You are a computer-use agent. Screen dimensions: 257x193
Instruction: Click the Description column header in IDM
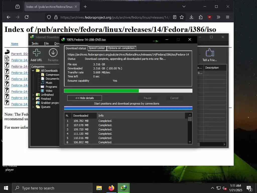click(215, 68)
